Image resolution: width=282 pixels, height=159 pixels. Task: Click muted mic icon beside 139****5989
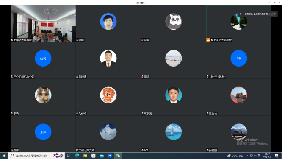pyautogui.click(x=207, y=77)
